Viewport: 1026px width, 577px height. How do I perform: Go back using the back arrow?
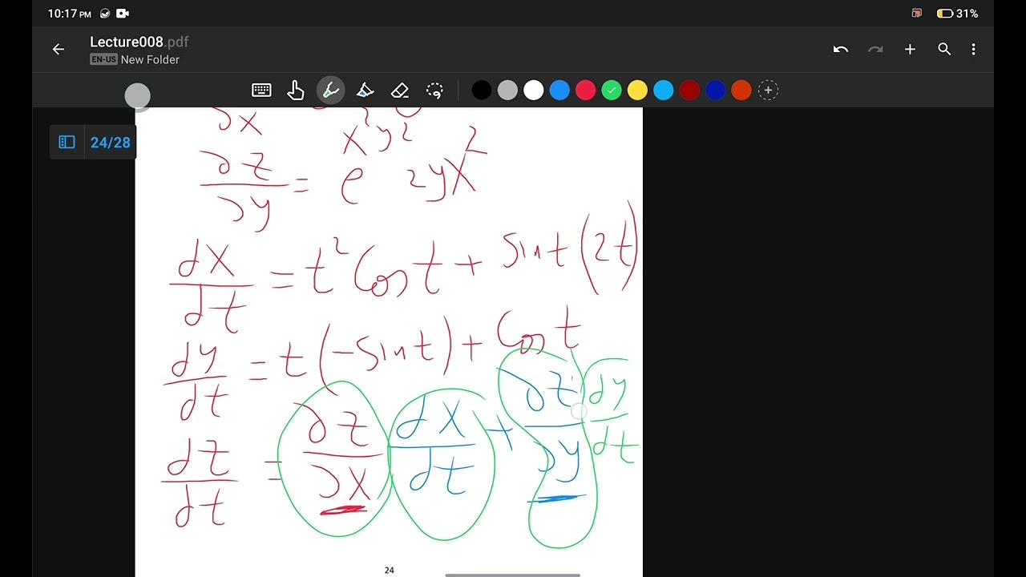pyautogui.click(x=58, y=50)
